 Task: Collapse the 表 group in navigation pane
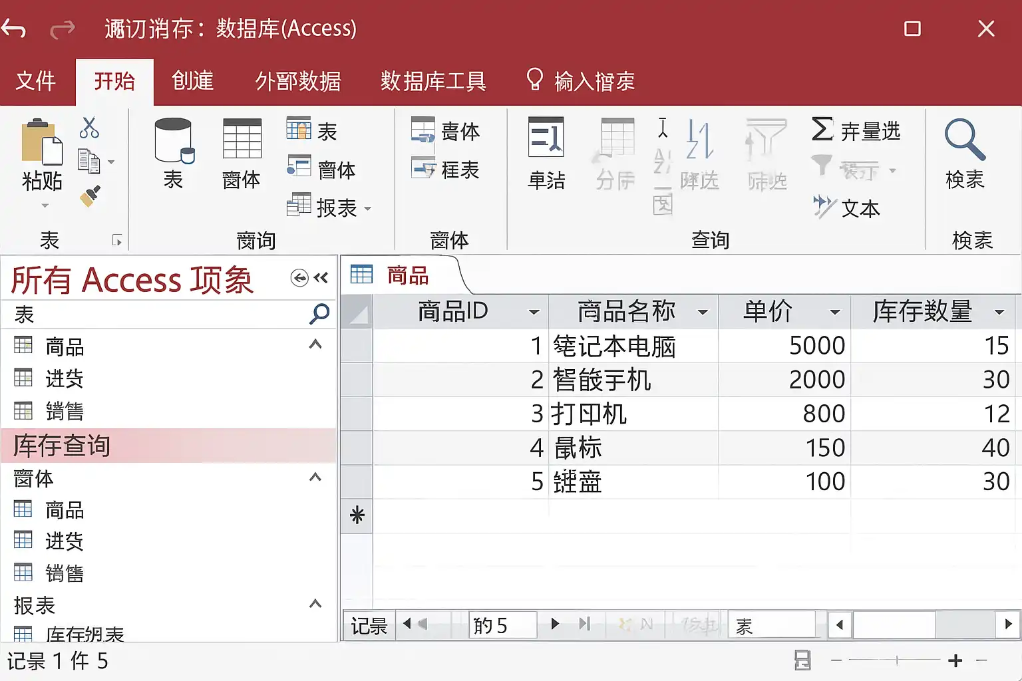[315, 344]
